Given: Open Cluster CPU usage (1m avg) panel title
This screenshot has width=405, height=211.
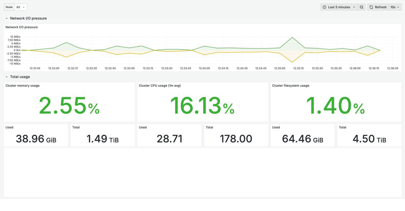Looking at the screenshot, I should [x=160, y=86].
